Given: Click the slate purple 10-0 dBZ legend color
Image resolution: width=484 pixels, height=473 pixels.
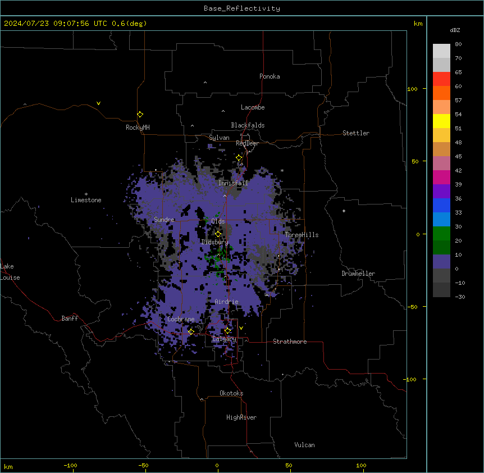Looking at the screenshot, I should click(441, 262).
